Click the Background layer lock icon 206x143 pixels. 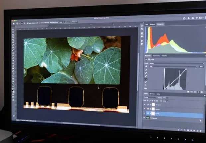coord(200,121)
